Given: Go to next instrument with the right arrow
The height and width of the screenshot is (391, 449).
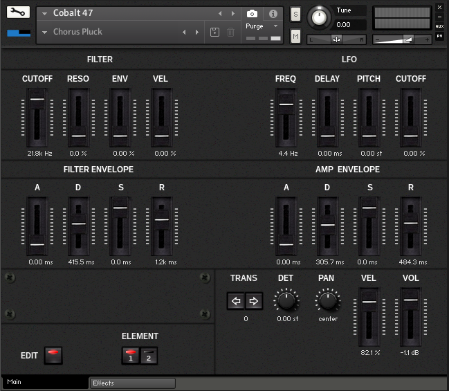Looking at the screenshot, I should 233,13.
